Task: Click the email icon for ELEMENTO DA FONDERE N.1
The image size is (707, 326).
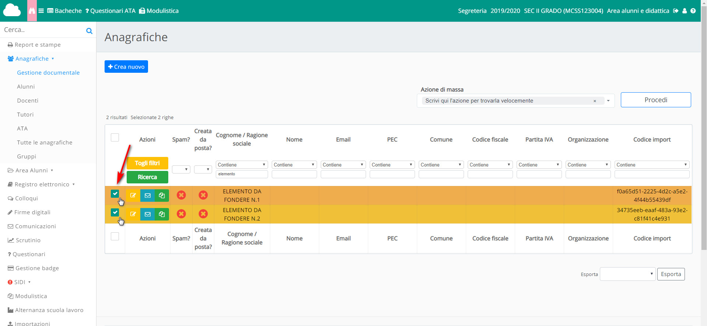Action: point(147,196)
